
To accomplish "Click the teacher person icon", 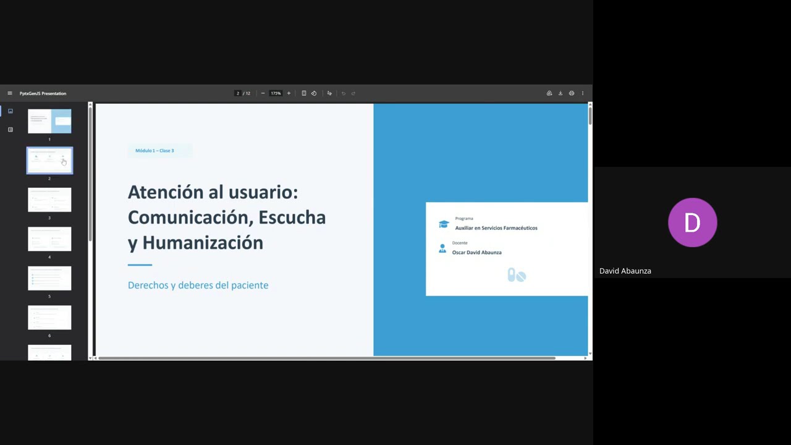I will click(442, 248).
